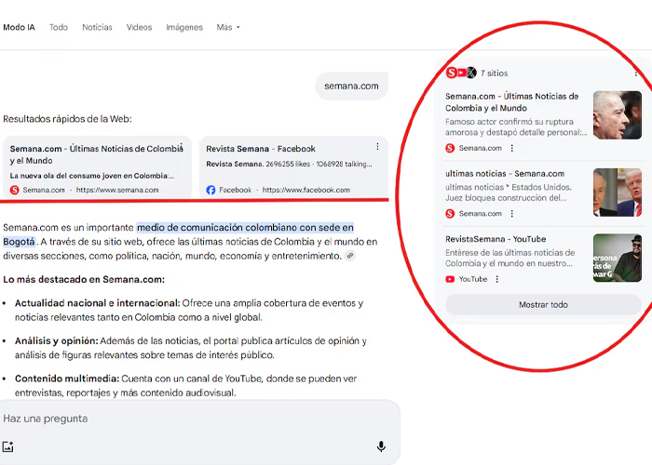Screen dimensions: 652x465
Task: Open Semana.com Últimas Noticias quick result card
Action: (97, 167)
